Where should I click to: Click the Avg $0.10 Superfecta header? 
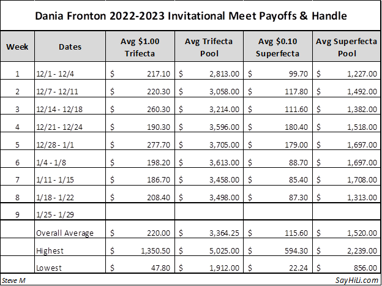point(278,47)
